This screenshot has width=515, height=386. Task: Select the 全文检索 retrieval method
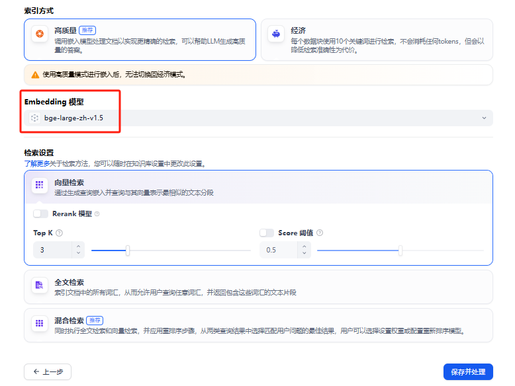point(258,287)
